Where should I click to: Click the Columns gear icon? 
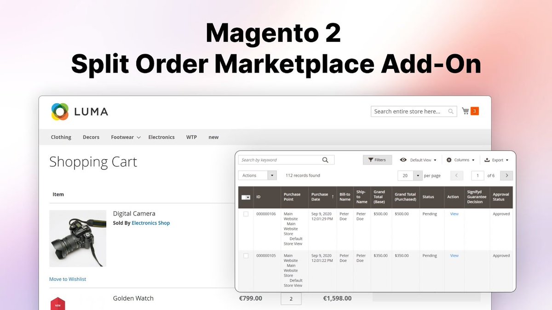(449, 160)
